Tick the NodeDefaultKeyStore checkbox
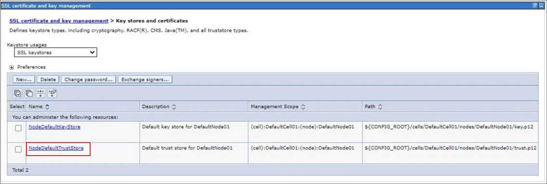The height and width of the screenshot is (184, 547). [18, 128]
